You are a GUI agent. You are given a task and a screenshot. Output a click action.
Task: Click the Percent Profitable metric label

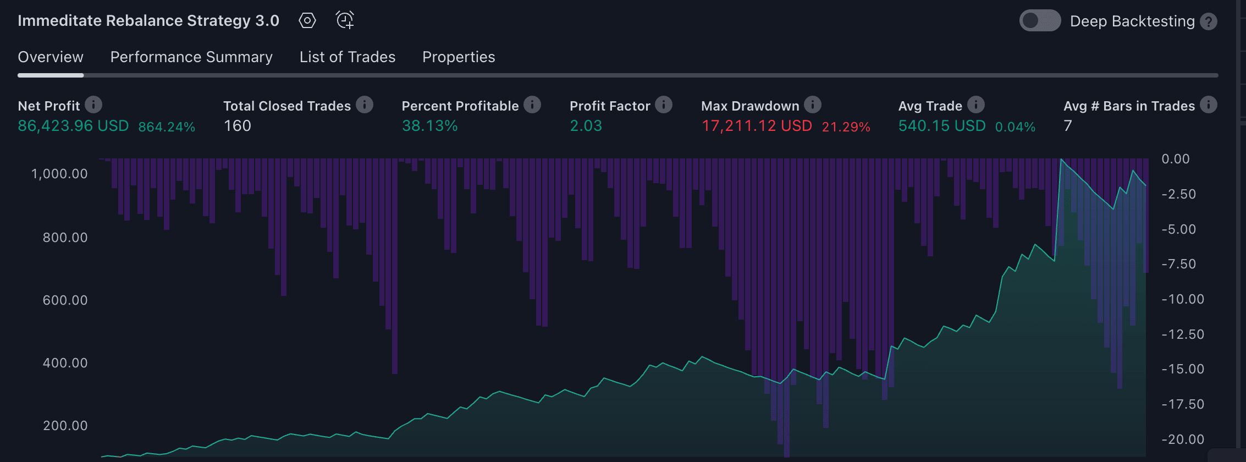click(460, 106)
